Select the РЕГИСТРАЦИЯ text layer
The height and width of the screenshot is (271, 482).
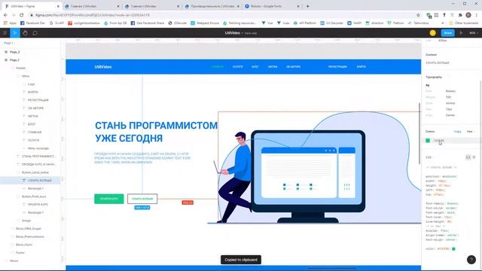[38, 100]
